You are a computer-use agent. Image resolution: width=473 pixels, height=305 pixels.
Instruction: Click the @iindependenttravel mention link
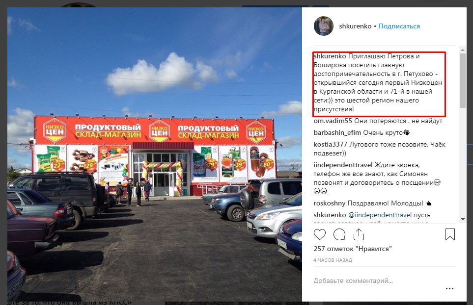pyautogui.click(x=380, y=215)
